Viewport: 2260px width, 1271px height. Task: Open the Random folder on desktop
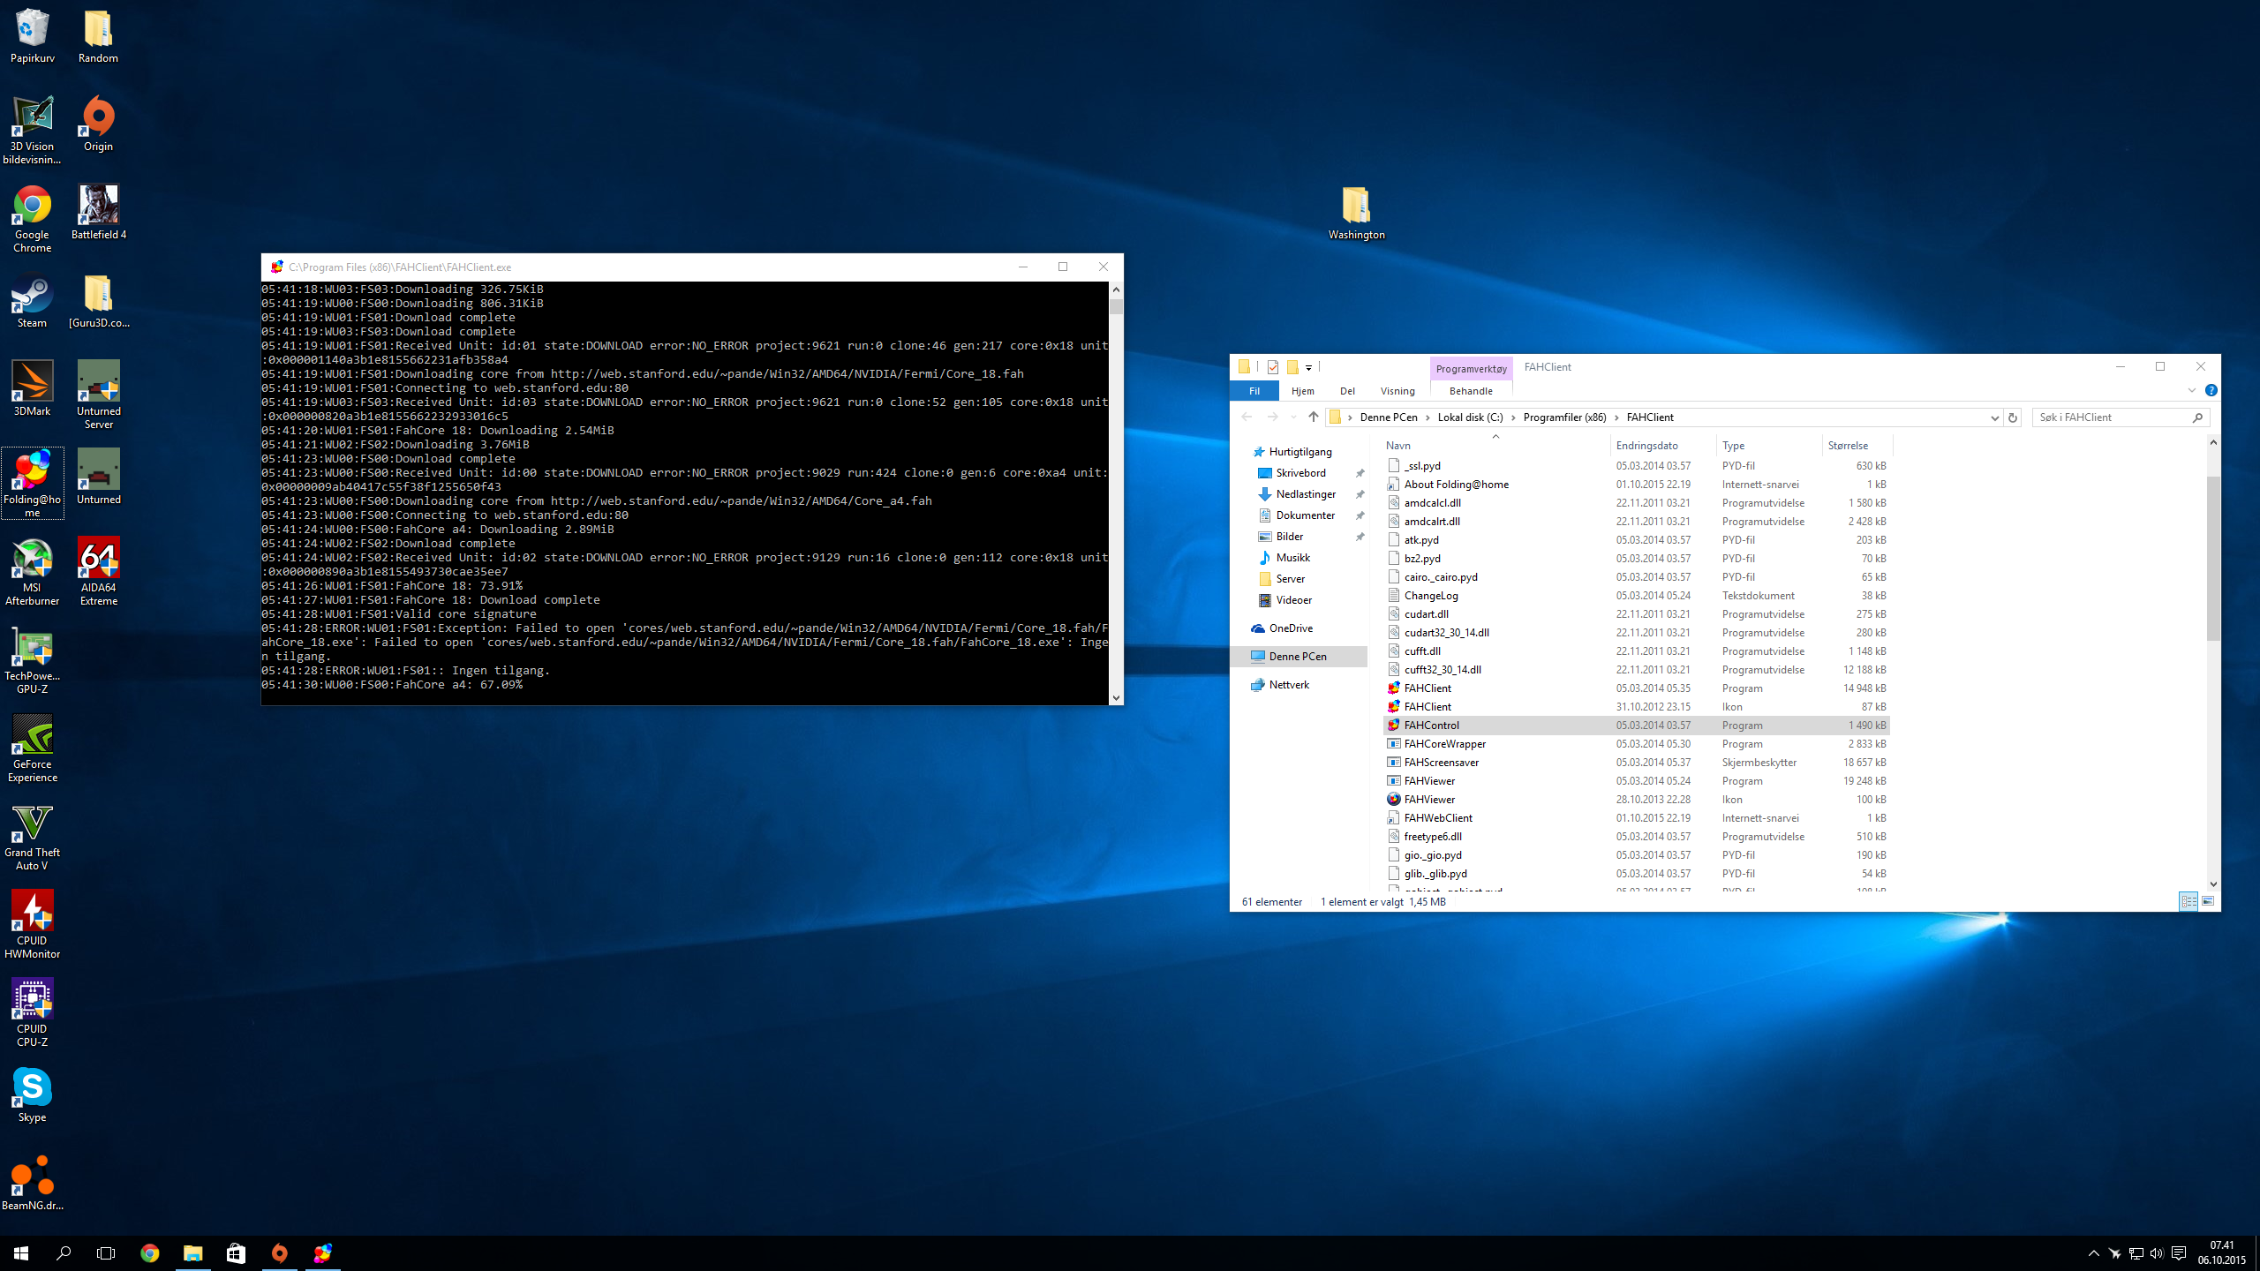click(x=98, y=35)
